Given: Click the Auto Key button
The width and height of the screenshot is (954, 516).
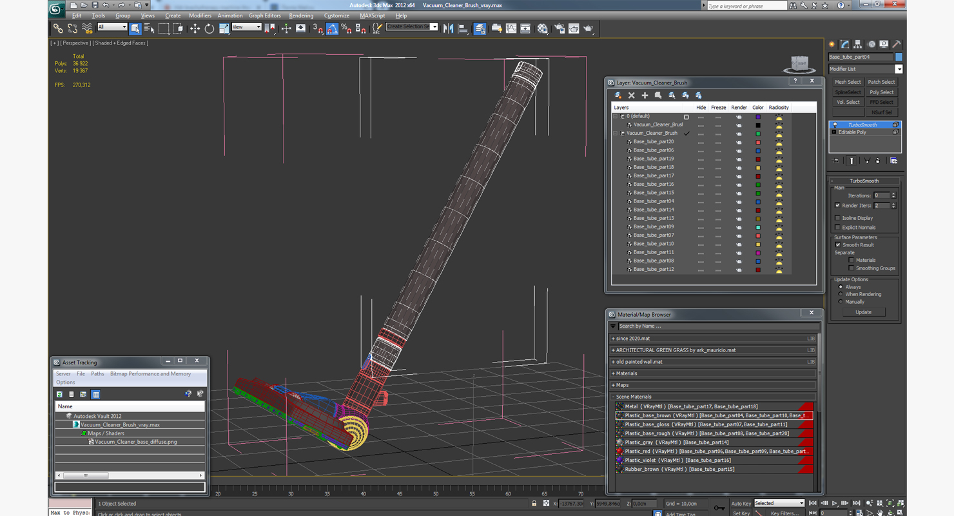Looking at the screenshot, I should (x=741, y=504).
